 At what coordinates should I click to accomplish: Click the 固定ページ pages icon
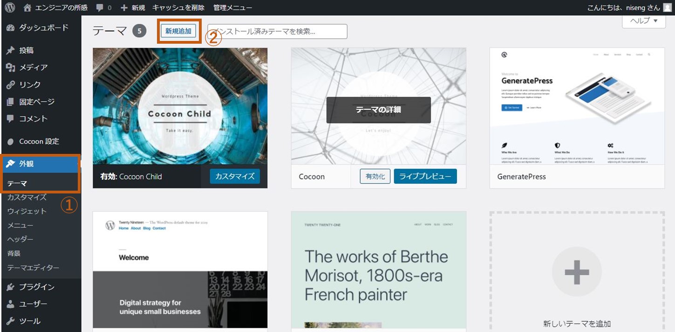pos(11,101)
